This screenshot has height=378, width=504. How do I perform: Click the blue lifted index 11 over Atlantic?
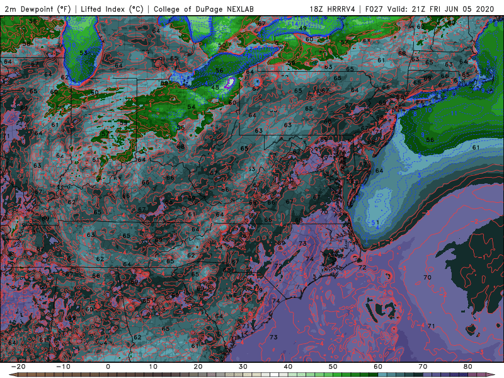tap(454, 113)
